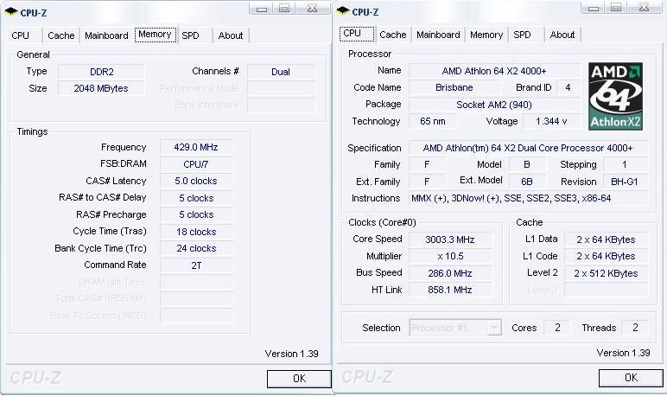This screenshot has width=667, height=396.
Task: Switch to Mainboard tab in left CPU-Z window
Action: point(106,35)
